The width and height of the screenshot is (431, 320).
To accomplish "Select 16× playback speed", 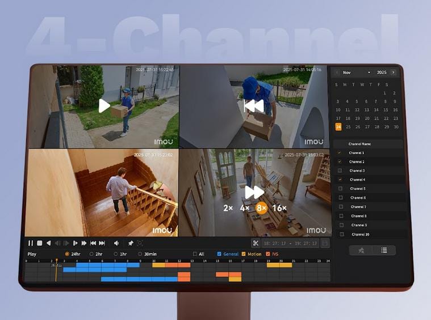I will coord(279,208).
